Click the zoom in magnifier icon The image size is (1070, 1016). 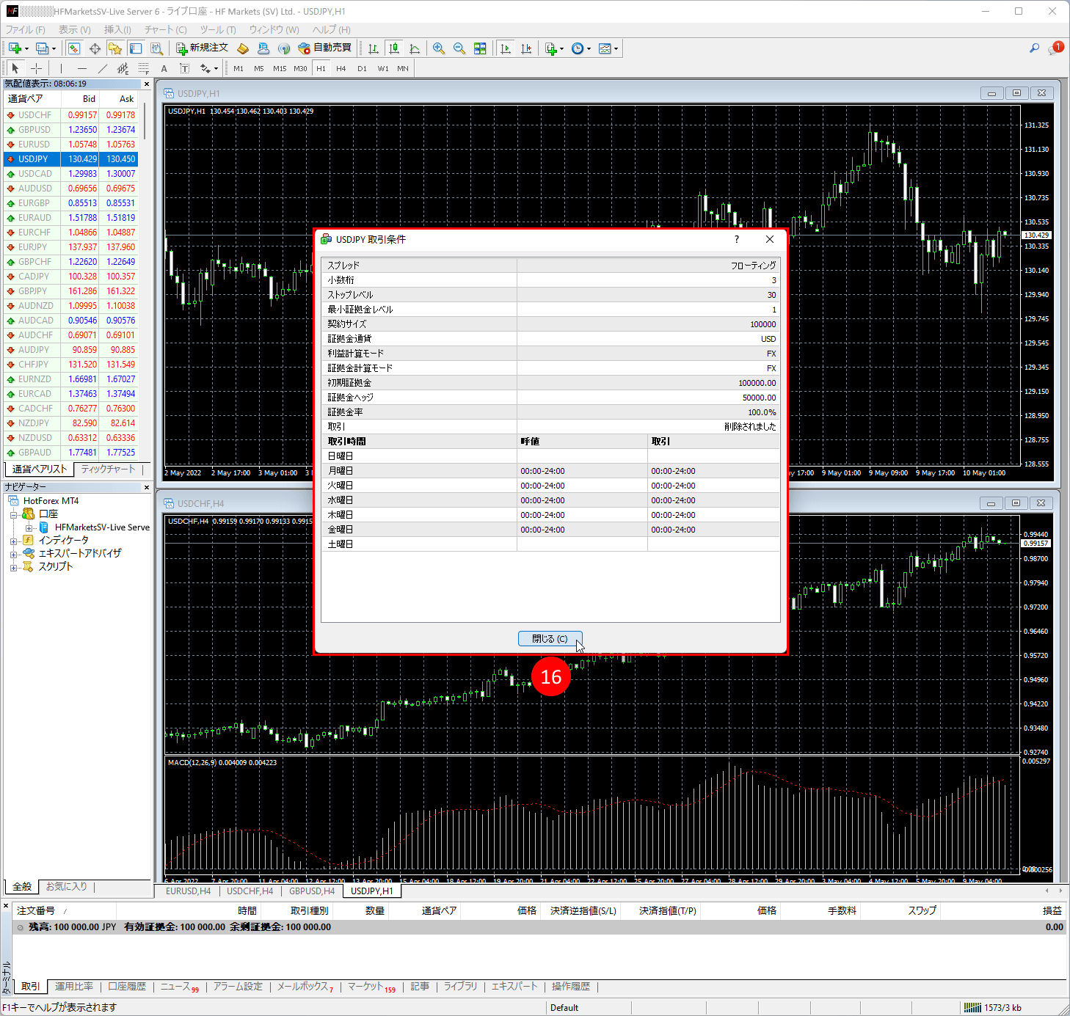pos(439,48)
